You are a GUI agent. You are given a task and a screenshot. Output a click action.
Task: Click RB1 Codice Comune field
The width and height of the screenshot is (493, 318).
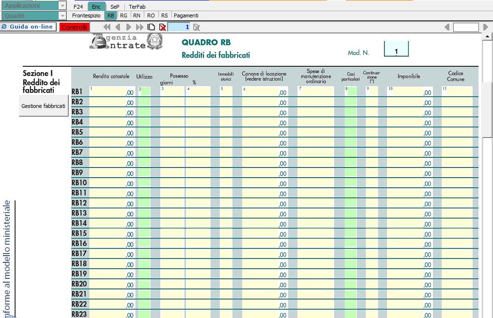pos(457,91)
